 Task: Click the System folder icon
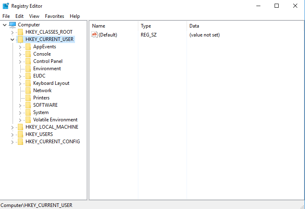[28, 112]
